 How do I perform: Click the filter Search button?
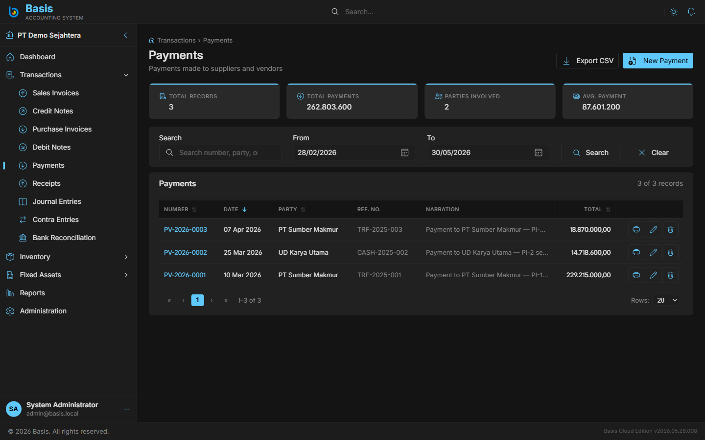(x=590, y=153)
